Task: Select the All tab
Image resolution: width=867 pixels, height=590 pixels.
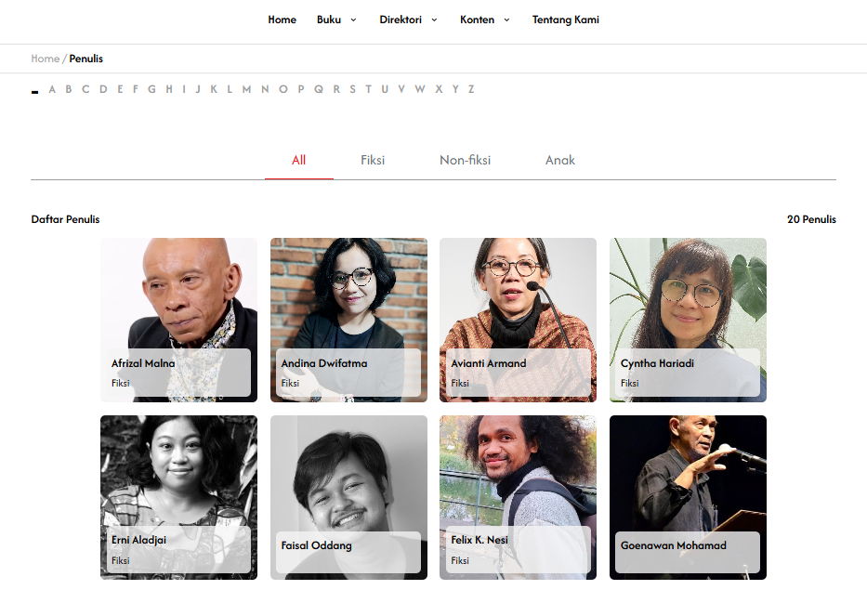Action: coord(298,160)
